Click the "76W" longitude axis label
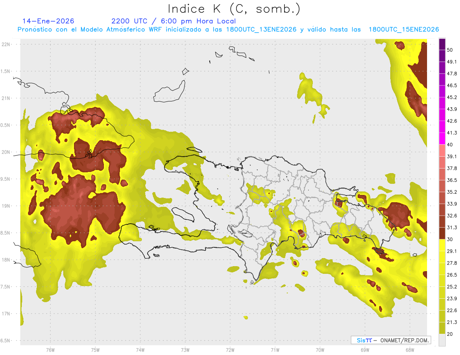This screenshot has height=355, width=460. [50, 350]
